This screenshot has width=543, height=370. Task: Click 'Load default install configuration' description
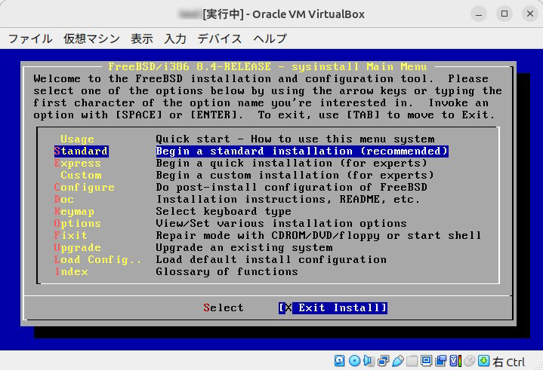(271, 259)
